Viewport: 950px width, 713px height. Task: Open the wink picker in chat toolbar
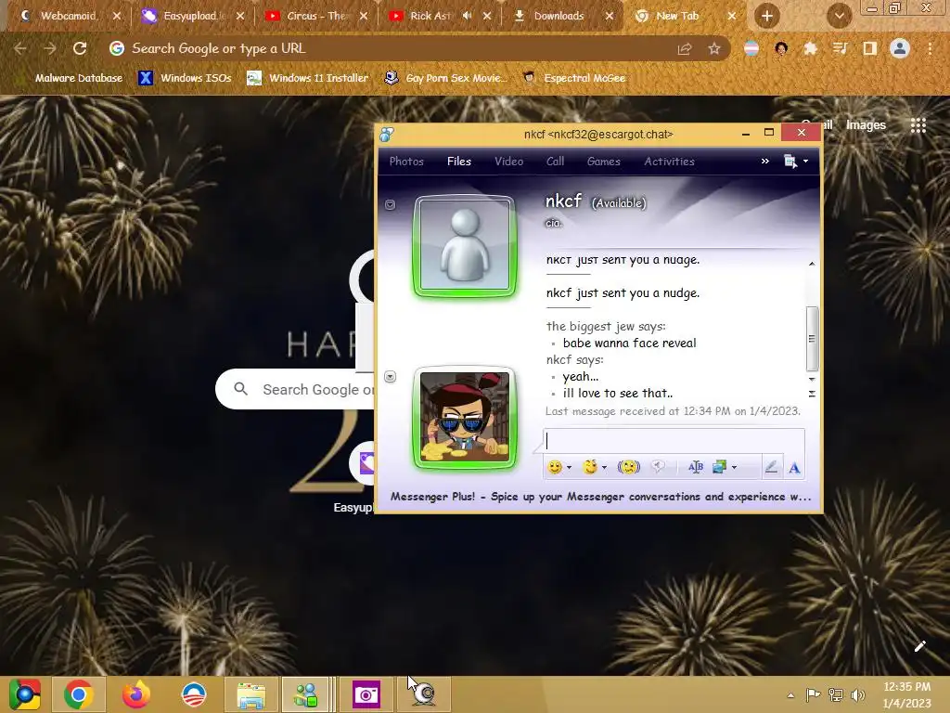point(589,467)
